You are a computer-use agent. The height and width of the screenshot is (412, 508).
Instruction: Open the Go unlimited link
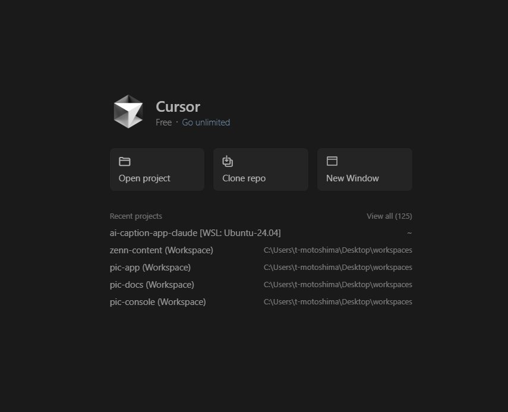(206, 122)
